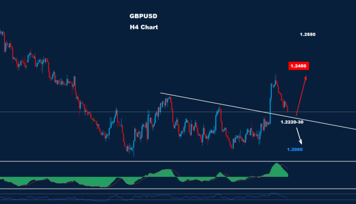Click the GBPUSD chart title

(x=143, y=16)
